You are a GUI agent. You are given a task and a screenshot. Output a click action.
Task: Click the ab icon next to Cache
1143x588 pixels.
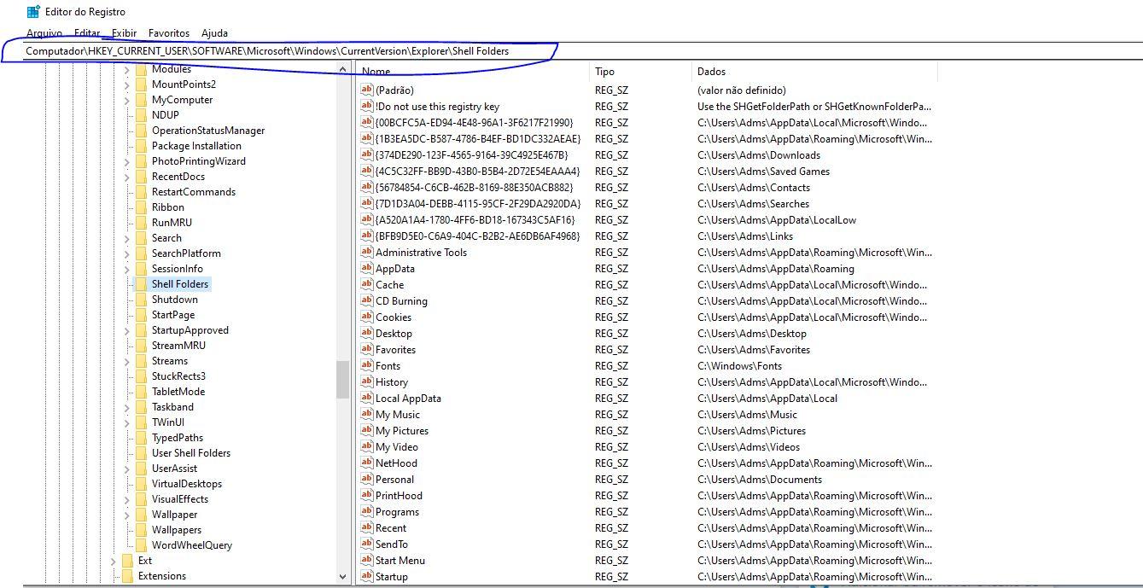coord(368,284)
